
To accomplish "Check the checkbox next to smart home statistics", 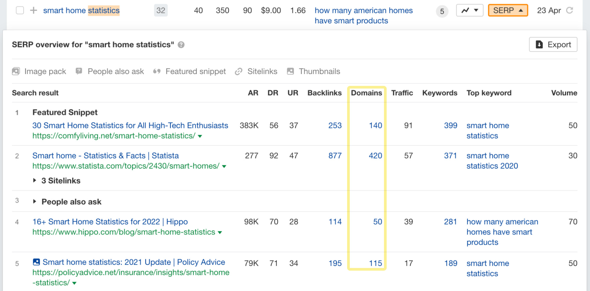I will tap(19, 10).
